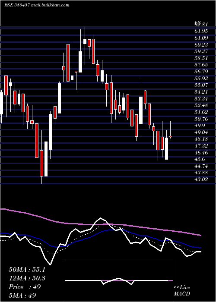
Task: Click the 43.02 price axis label
Action: click(201, 179)
